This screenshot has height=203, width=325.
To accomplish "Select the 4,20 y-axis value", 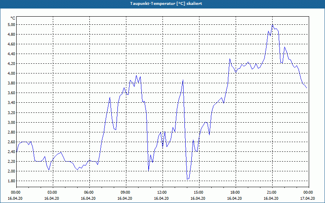I will coord(11,64).
